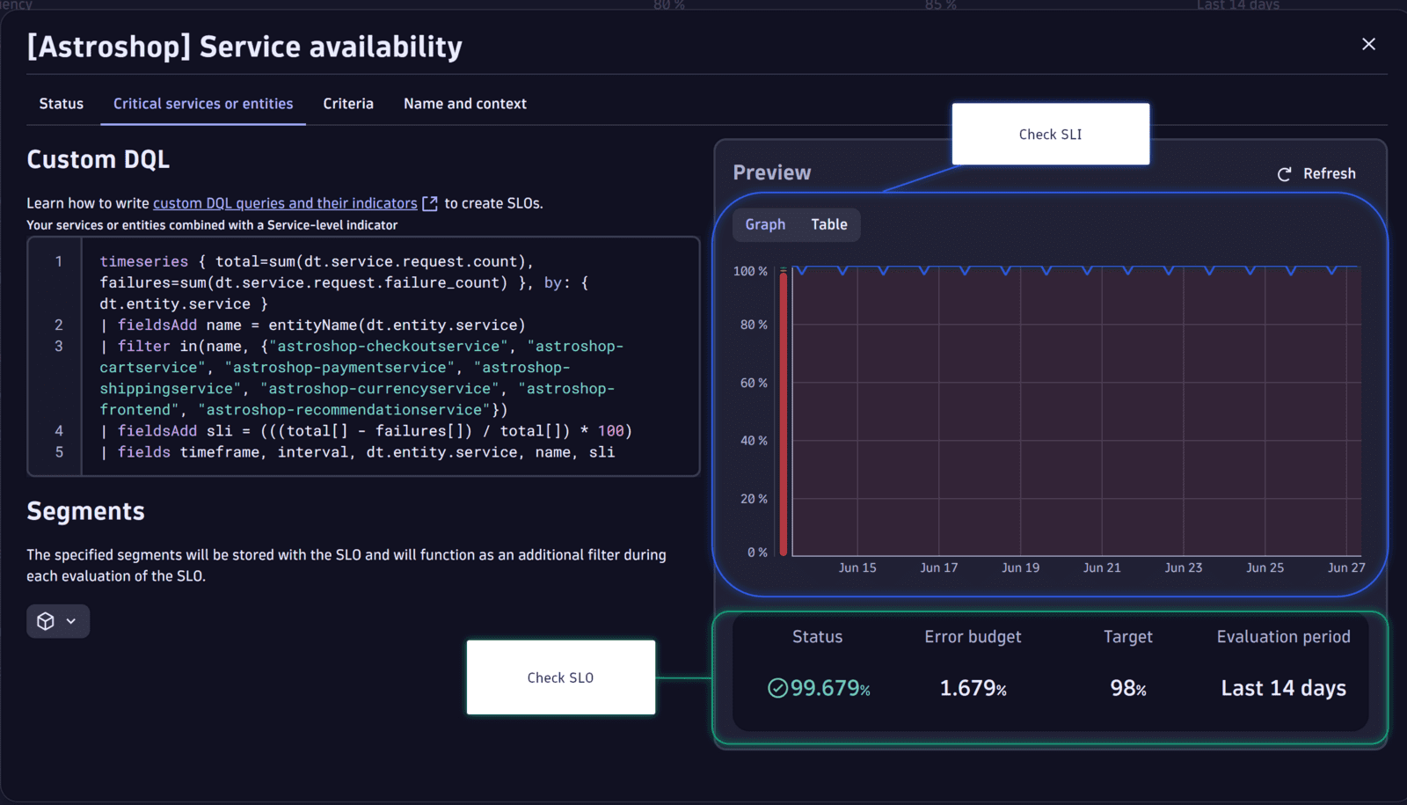The height and width of the screenshot is (805, 1407).
Task: Click the Check SLI callout box
Action: [1050, 134]
